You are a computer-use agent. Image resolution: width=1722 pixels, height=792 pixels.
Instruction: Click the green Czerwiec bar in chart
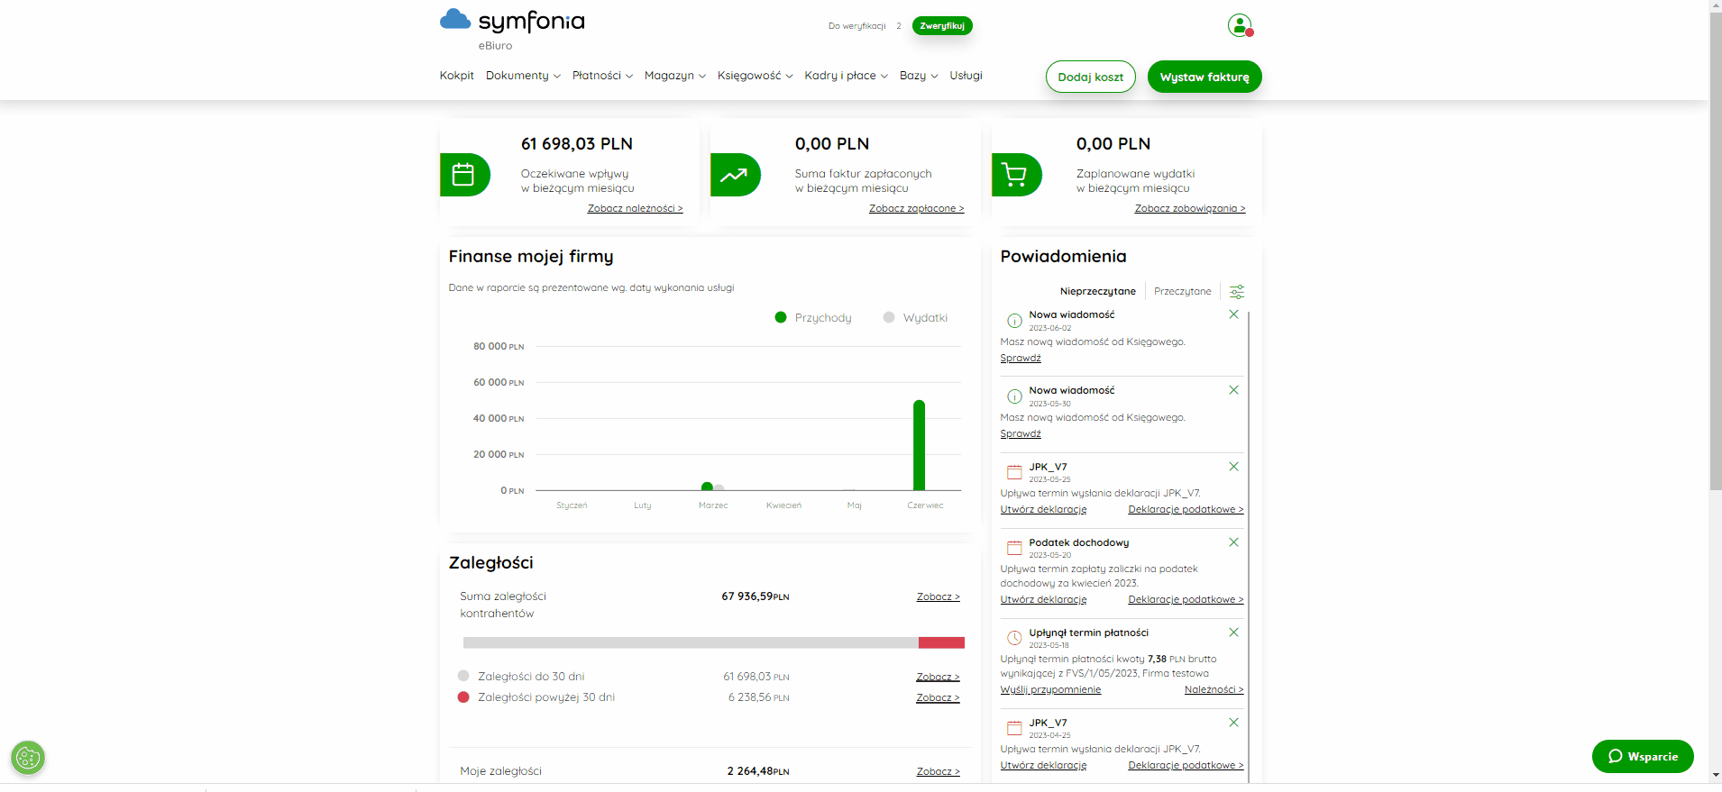click(919, 445)
